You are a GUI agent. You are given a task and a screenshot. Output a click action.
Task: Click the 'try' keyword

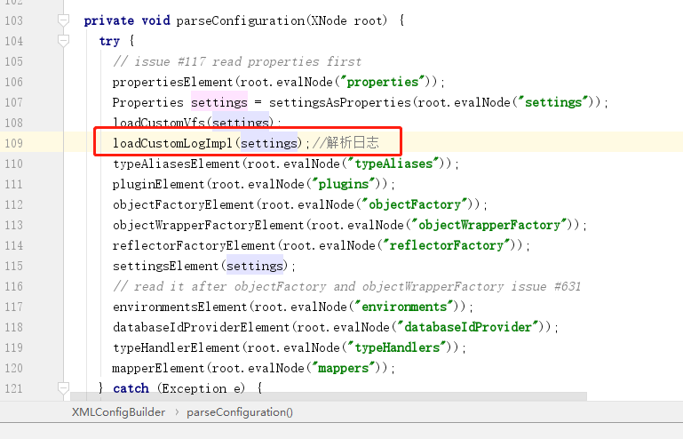click(109, 41)
